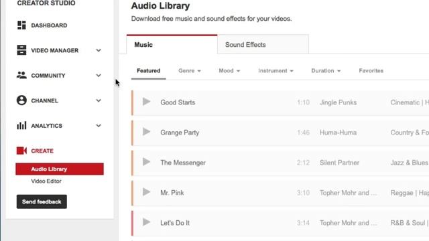Open the Community menu label

(x=48, y=76)
